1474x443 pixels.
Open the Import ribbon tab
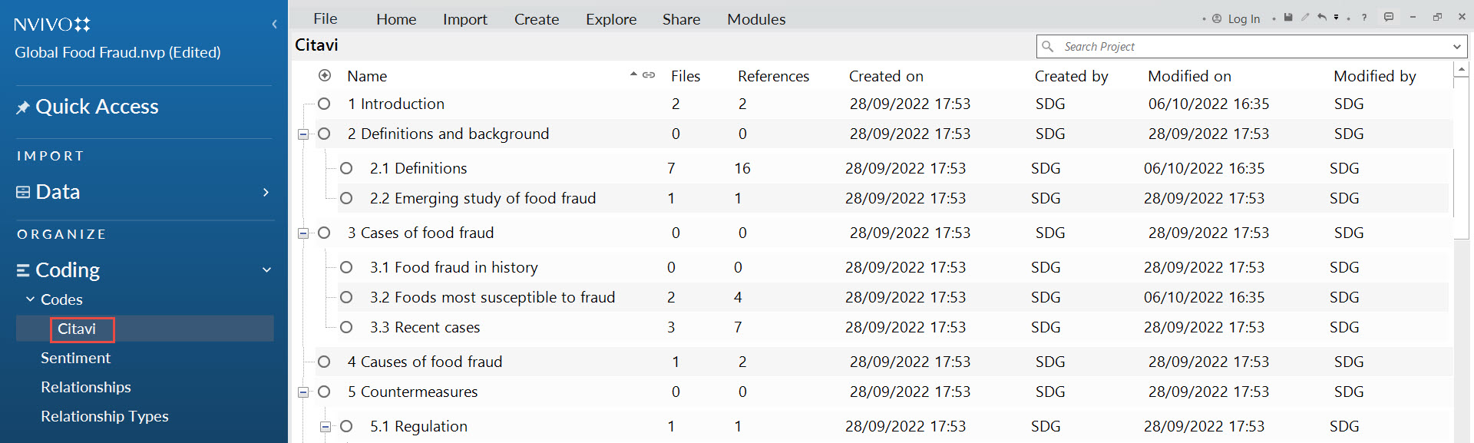coord(465,19)
